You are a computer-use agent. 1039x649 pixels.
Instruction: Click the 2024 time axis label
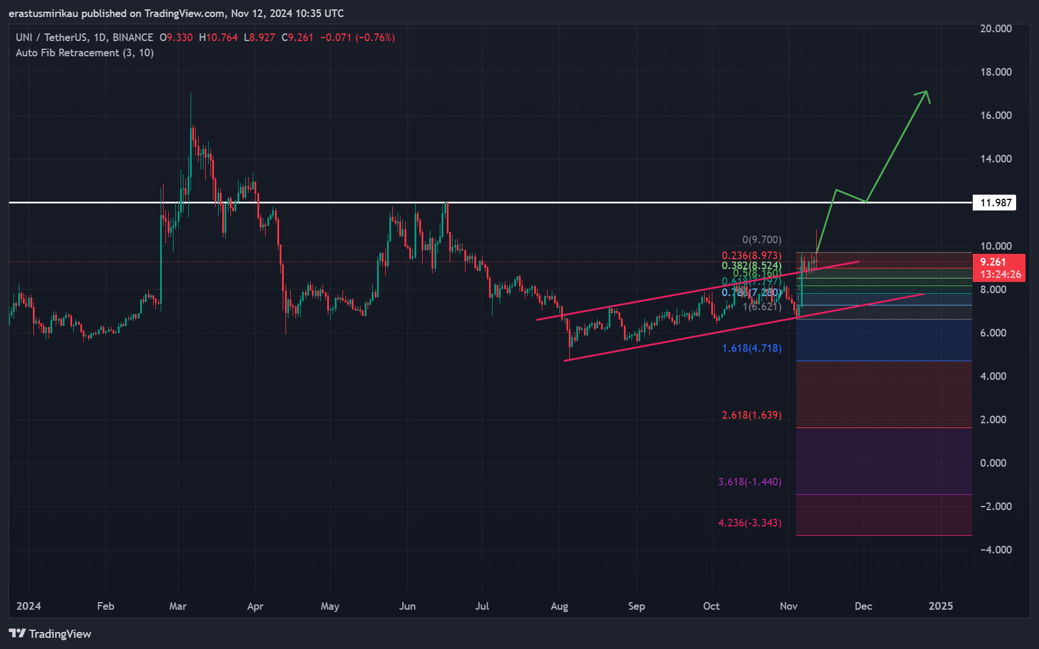pyautogui.click(x=29, y=606)
